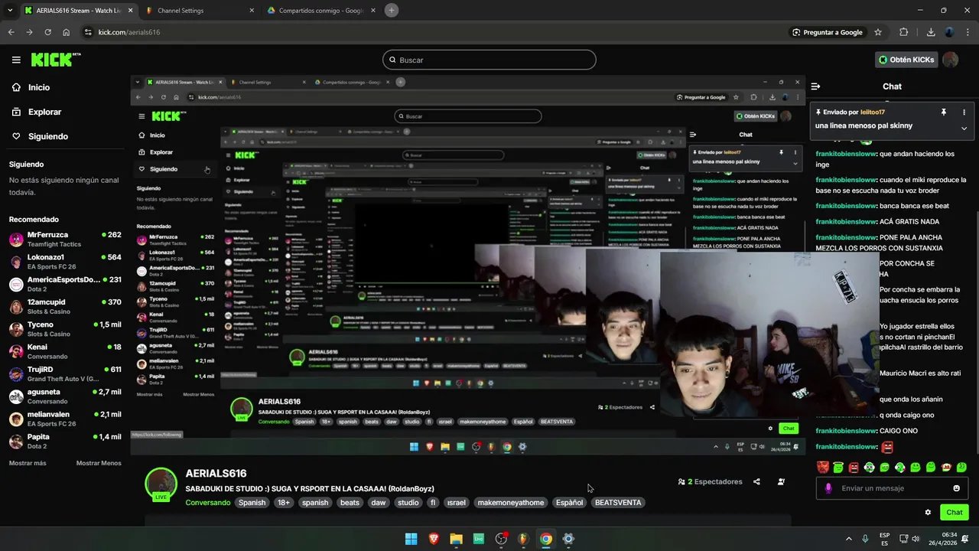This screenshot has height=551, width=979.
Task: Launch Brave from the taskbar
Action: click(x=434, y=539)
